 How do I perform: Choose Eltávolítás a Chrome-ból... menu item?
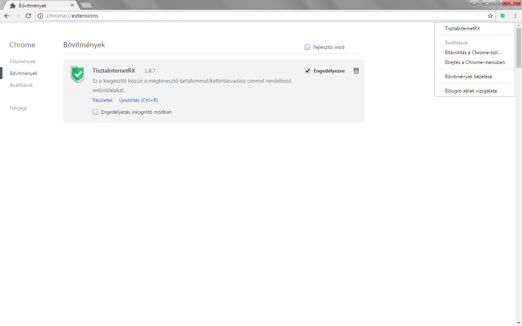pos(475,53)
